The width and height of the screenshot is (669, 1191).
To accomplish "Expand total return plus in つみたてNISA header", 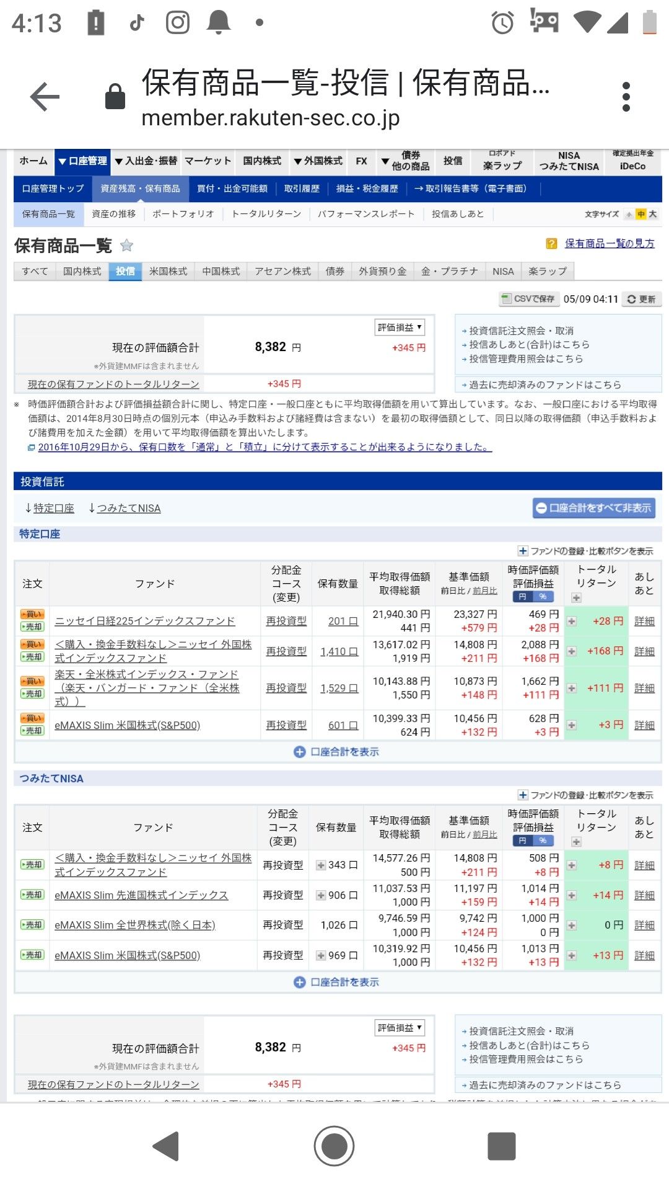I will click(x=577, y=842).
